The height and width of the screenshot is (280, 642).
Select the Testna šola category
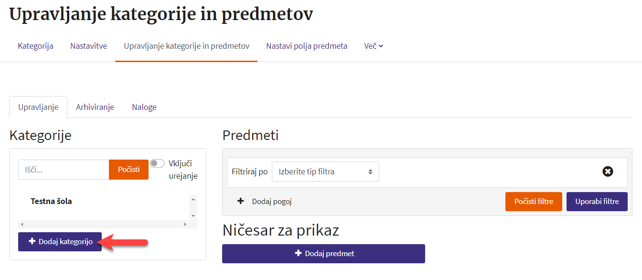click(x=51, y=201)
